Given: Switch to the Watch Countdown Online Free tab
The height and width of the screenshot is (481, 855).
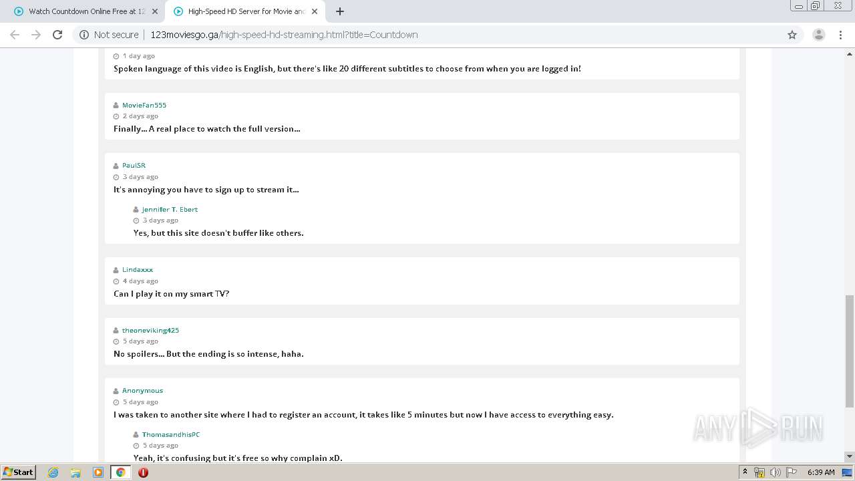Looking at the screenshot, I should click(x=85, y=11).
